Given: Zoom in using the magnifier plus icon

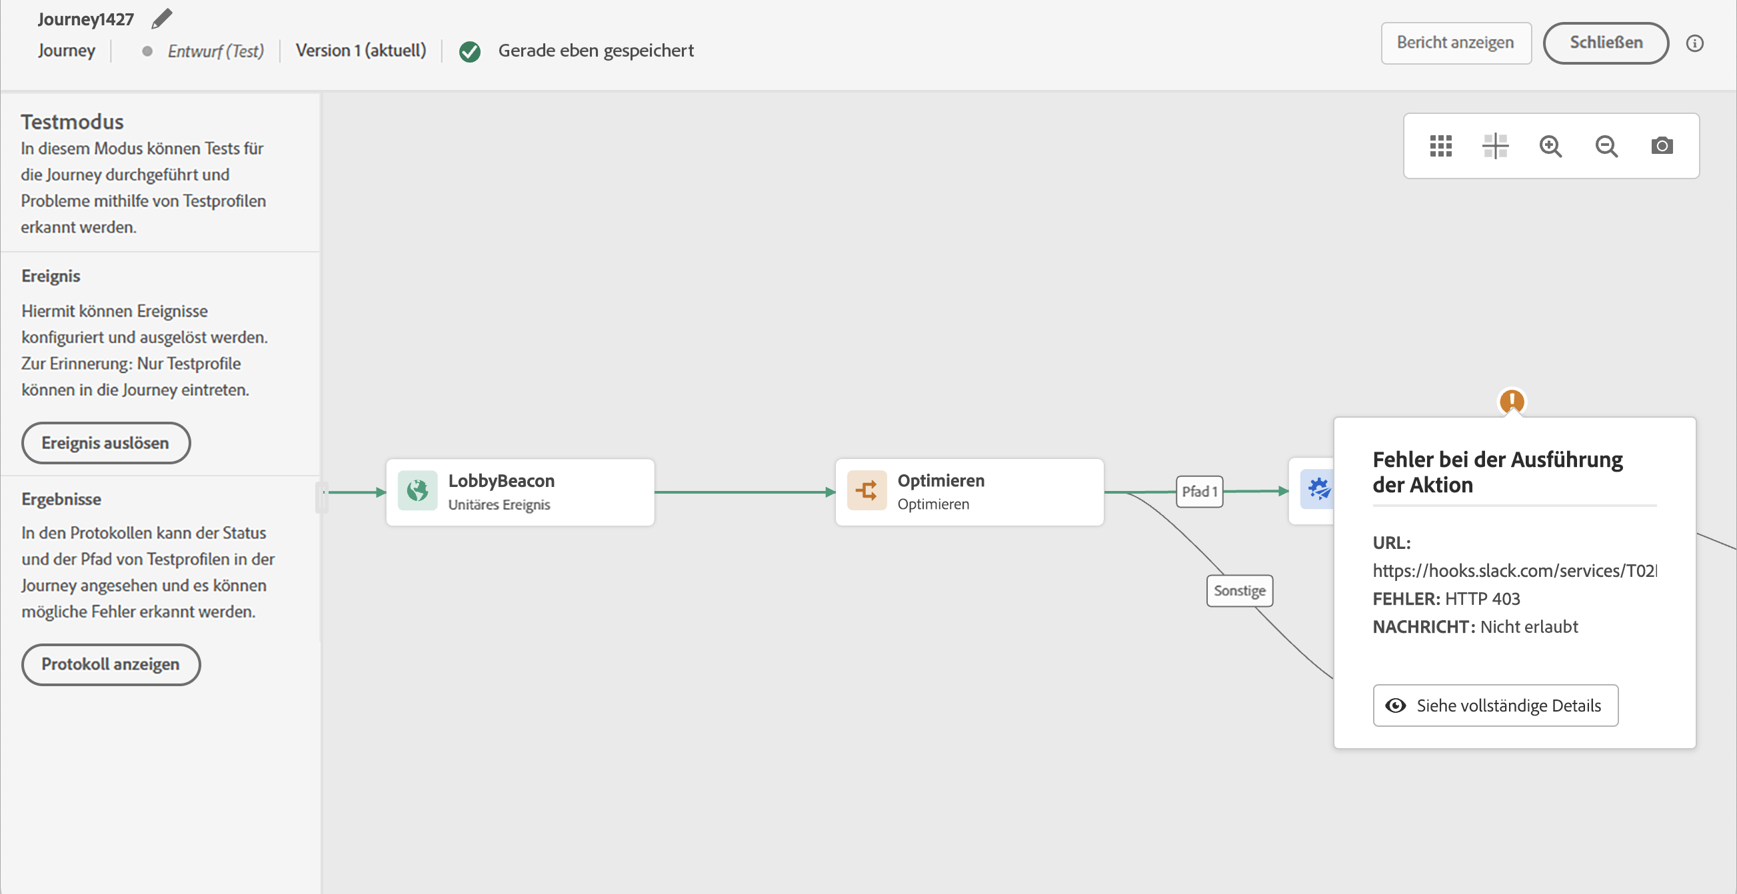Looking at the screenshot, I should (1550, 146).
